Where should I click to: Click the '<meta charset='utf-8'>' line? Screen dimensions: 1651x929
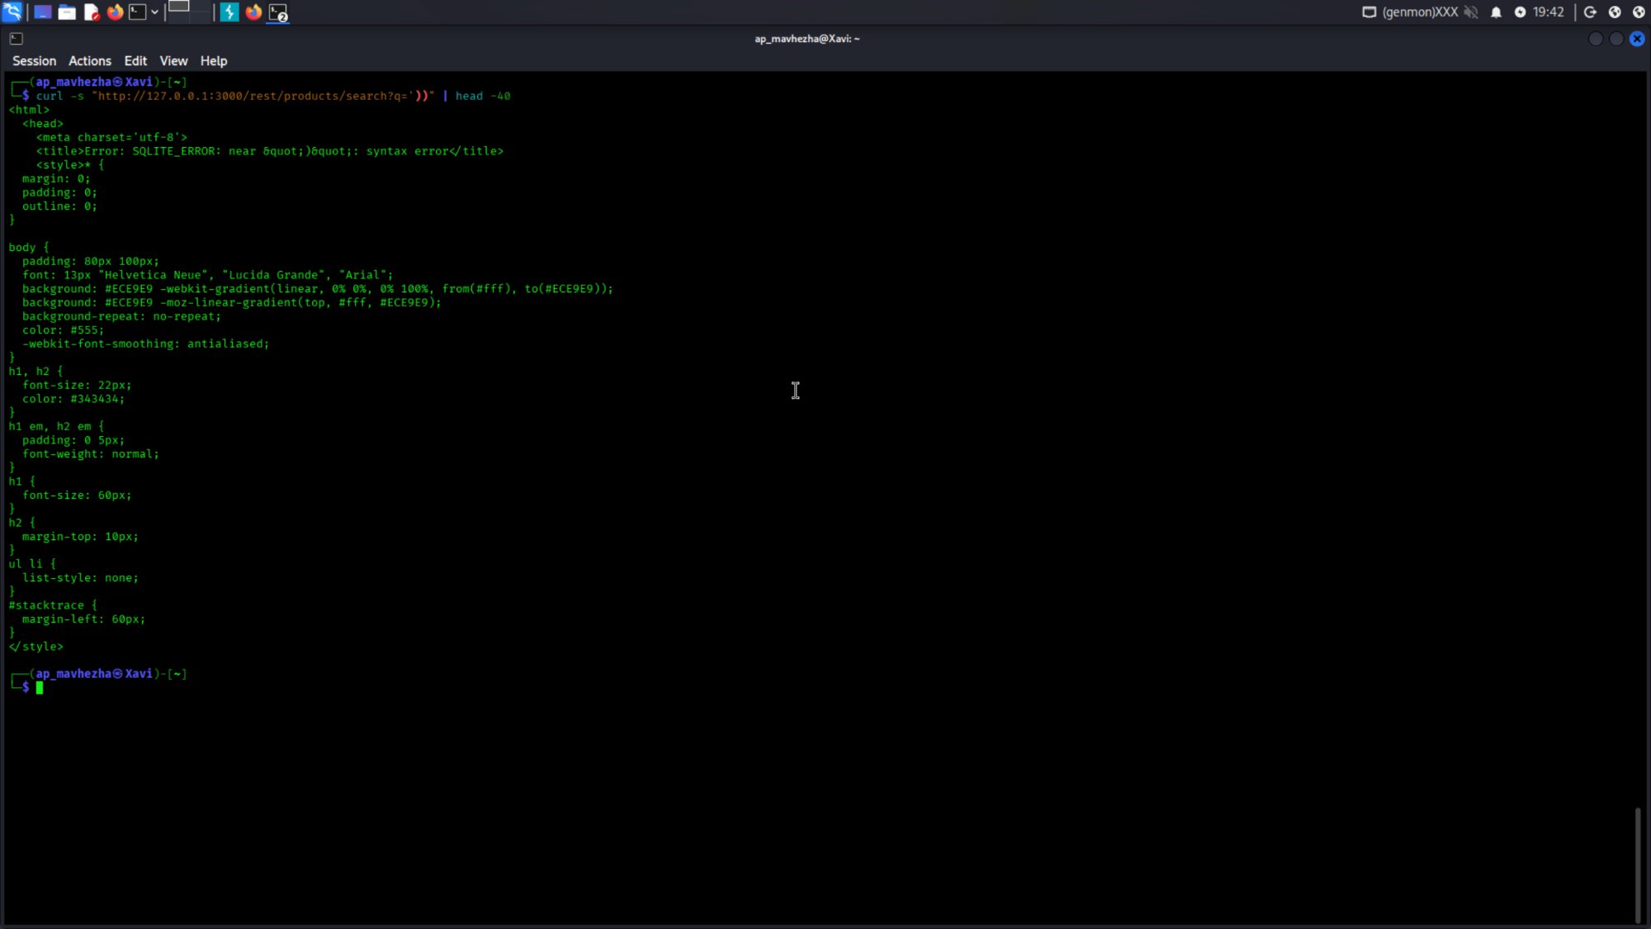point(111,137)
